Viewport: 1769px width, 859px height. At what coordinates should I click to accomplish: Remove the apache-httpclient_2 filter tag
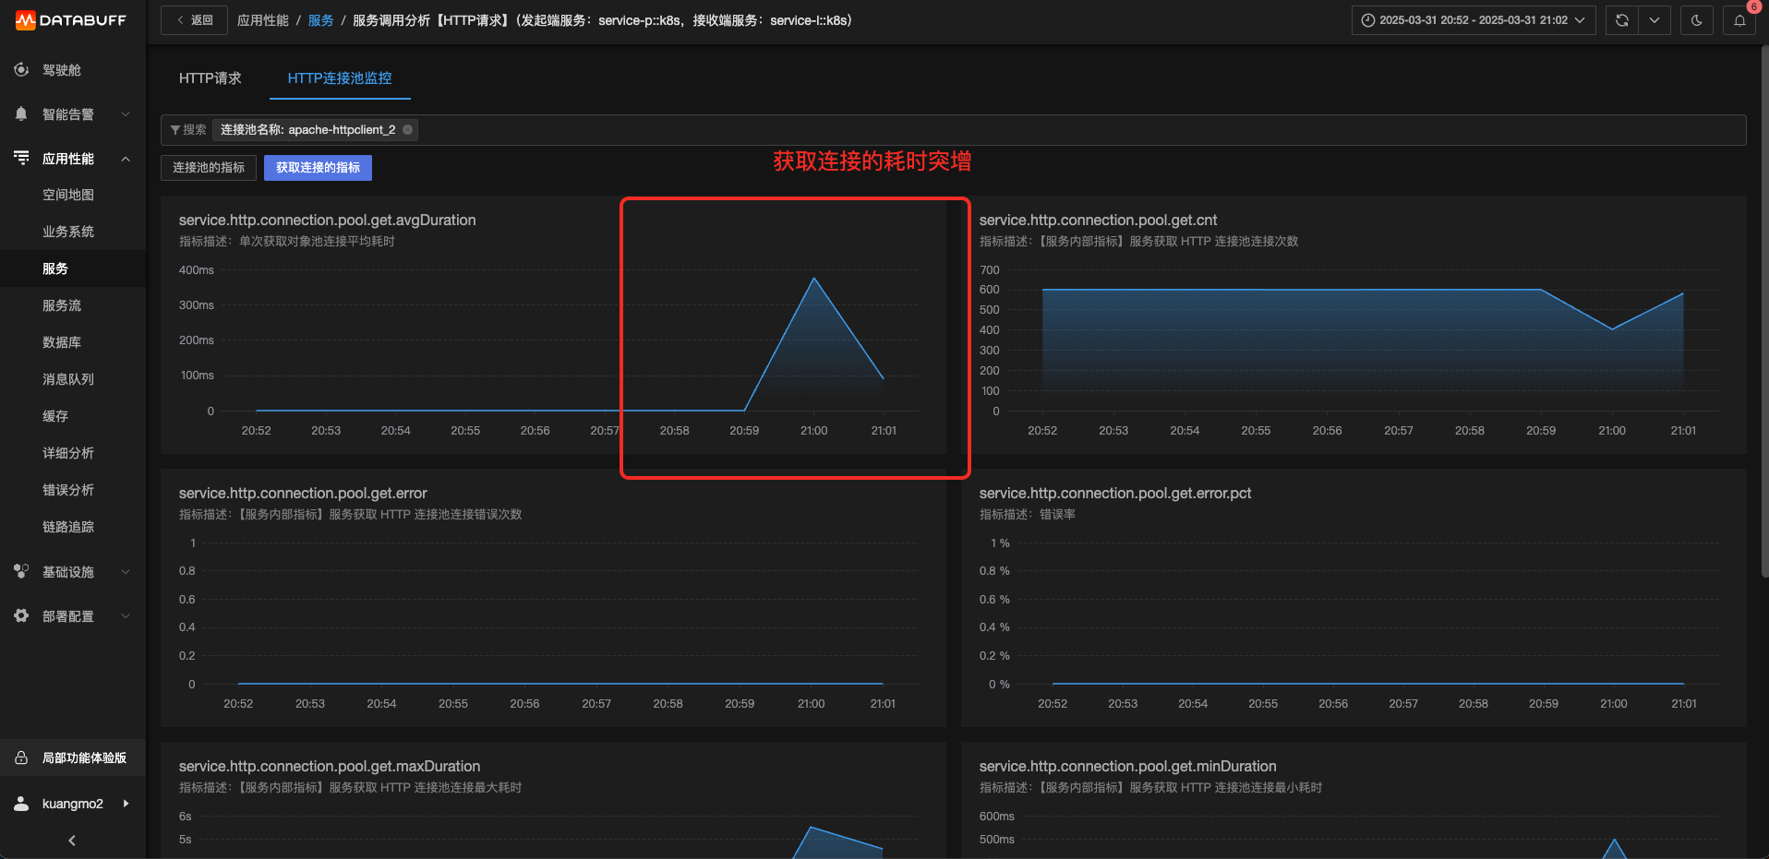tap(407, 130)
